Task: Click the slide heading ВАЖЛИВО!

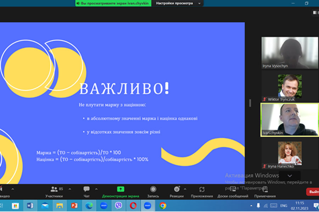Action: [124, 88]
